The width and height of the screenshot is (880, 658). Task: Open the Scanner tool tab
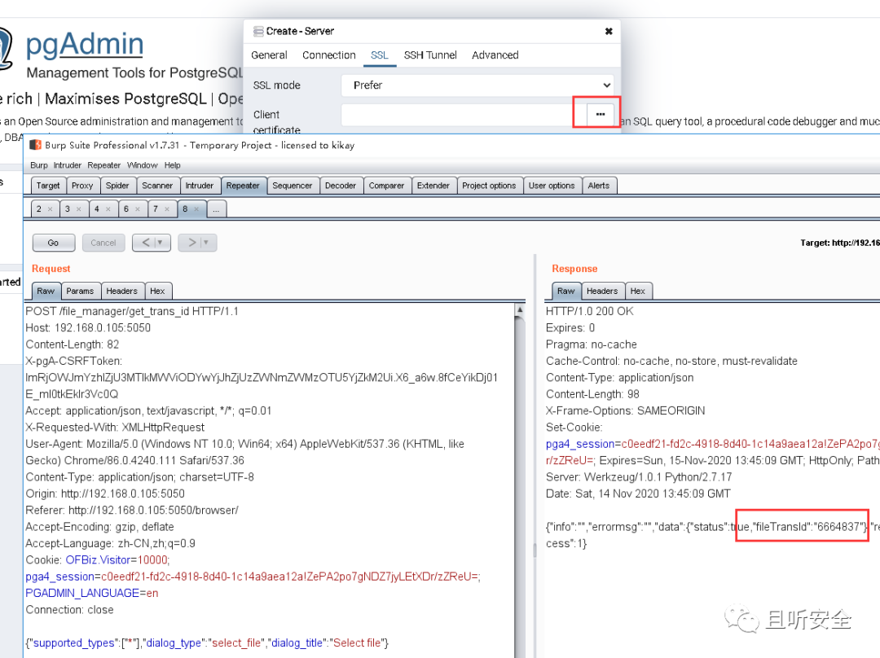point(157,186)
